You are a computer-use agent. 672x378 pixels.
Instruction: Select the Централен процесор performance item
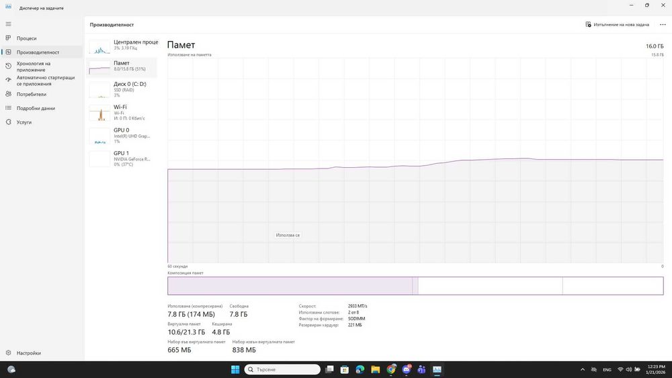point(122,46)
